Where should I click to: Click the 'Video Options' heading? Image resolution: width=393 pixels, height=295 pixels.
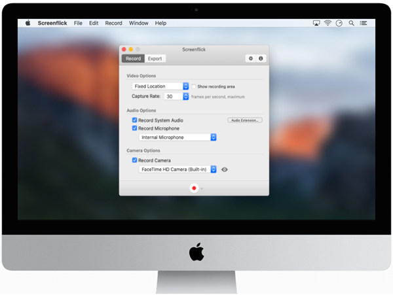pos(141,76)
